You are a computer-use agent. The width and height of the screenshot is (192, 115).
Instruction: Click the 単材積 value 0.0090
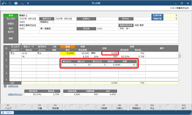(x=114, y=65)
